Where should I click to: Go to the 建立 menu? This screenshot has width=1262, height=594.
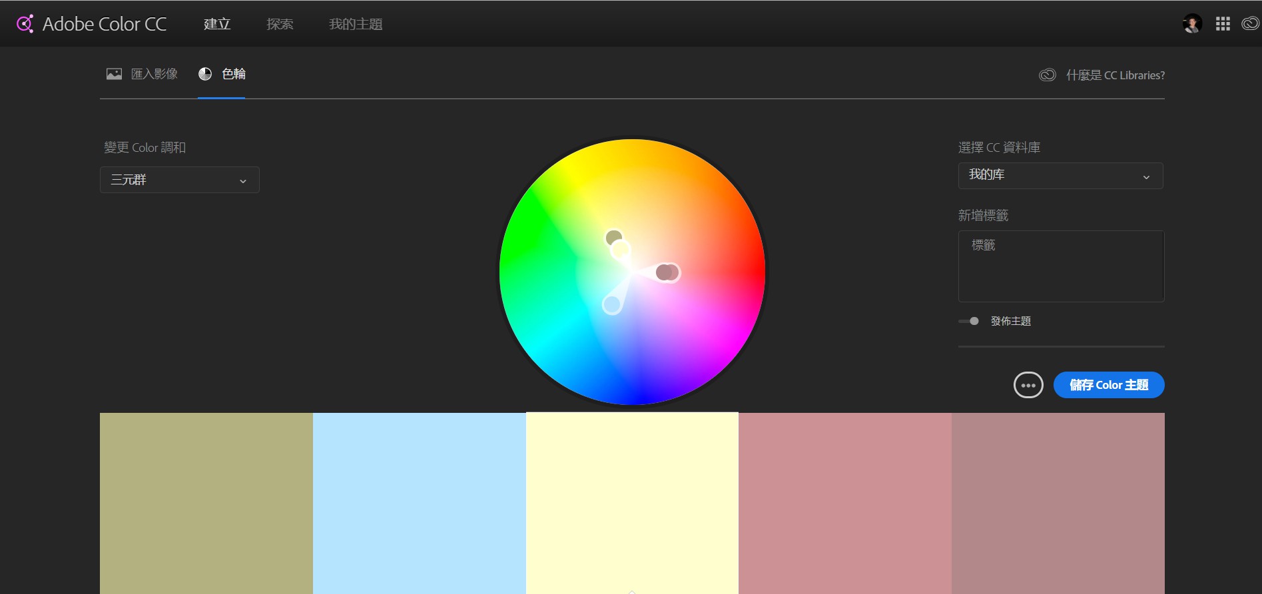click(x=217, y=24)
